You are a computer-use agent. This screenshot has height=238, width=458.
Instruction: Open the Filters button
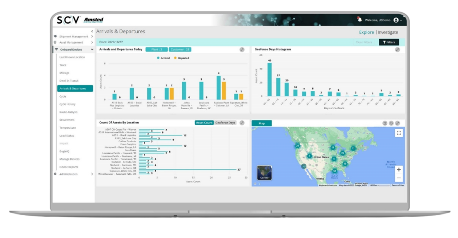pos(389,42)
